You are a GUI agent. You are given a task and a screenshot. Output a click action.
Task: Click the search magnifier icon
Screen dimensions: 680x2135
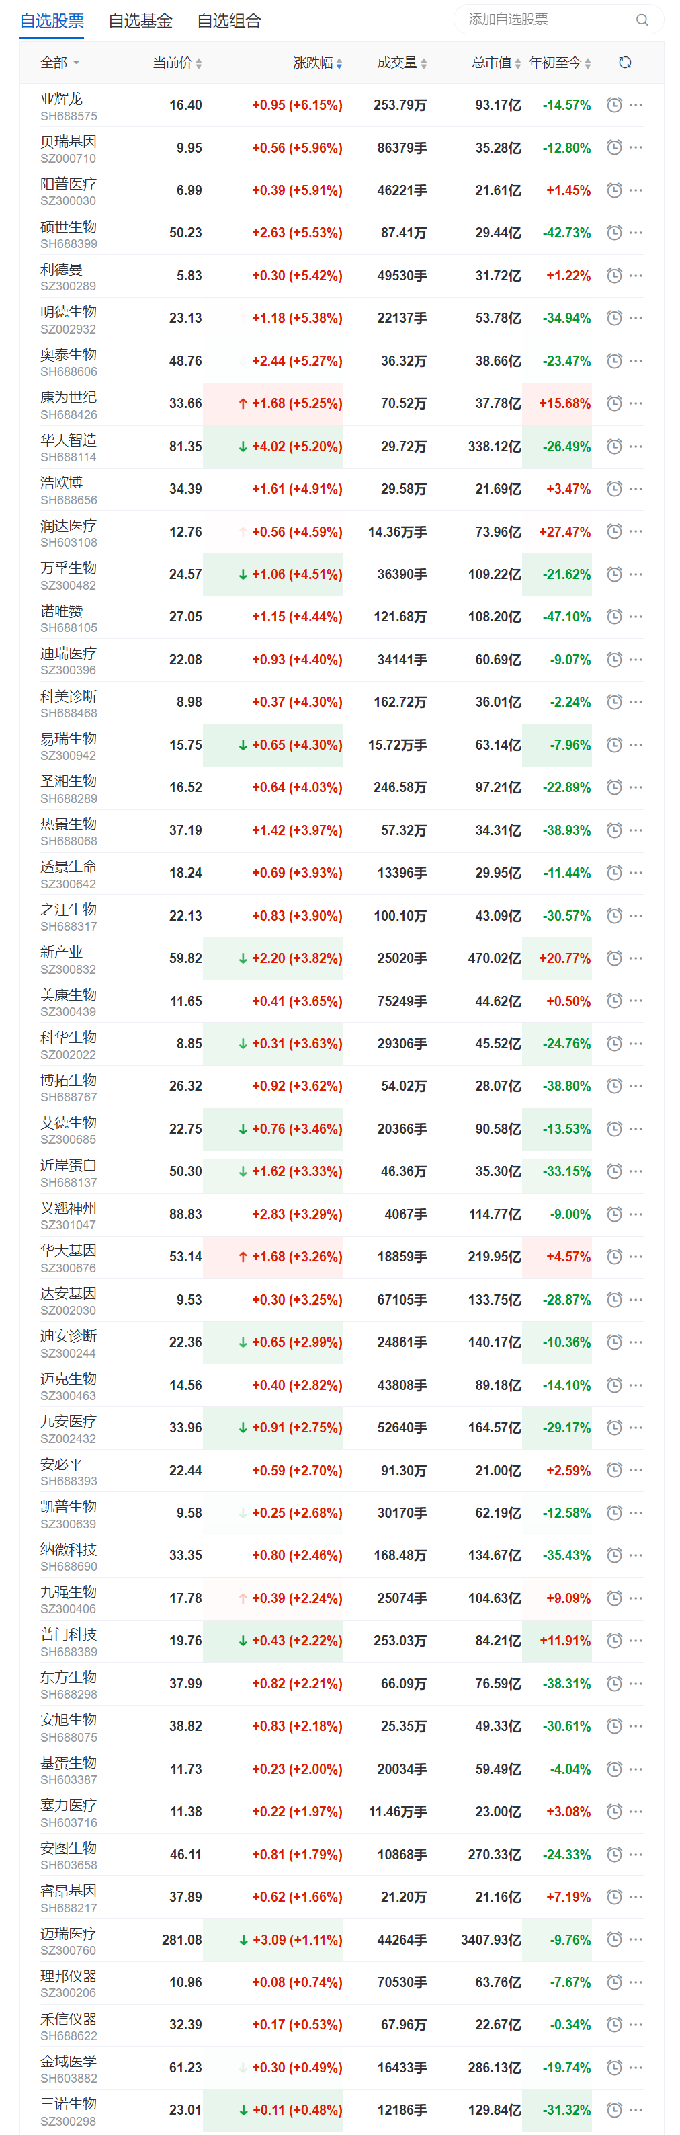pyautogui.click(x=641, y=20)
